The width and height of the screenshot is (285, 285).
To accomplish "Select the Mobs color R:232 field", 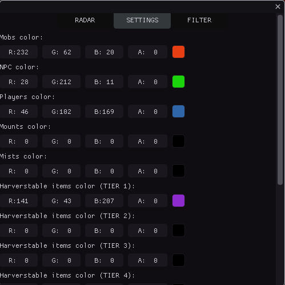I will (x=18, y=52).
